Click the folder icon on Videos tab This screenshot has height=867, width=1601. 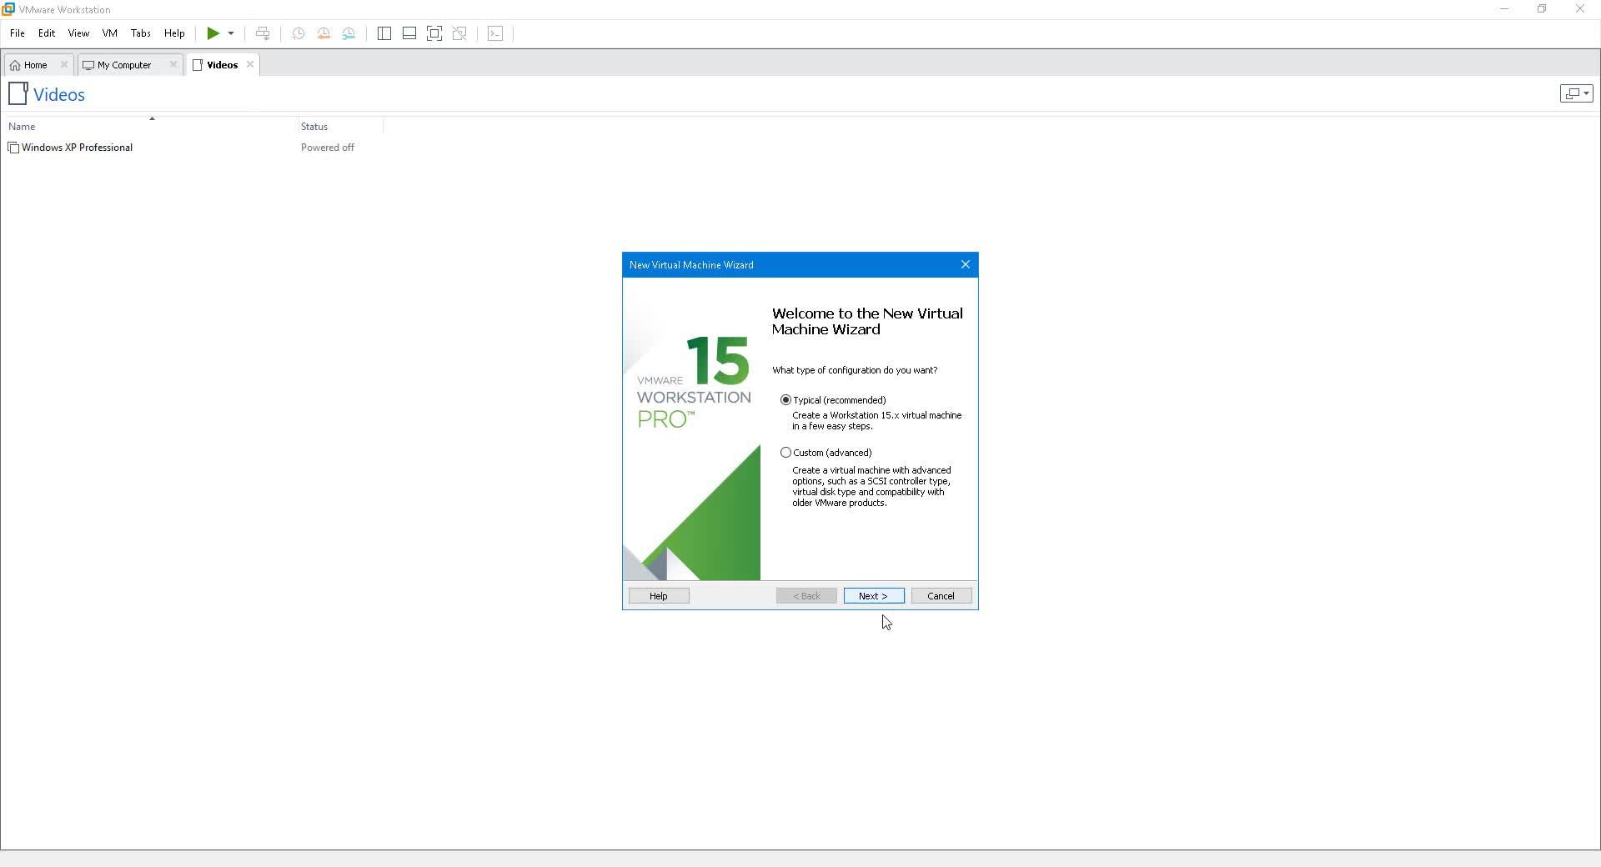[198, 65]
